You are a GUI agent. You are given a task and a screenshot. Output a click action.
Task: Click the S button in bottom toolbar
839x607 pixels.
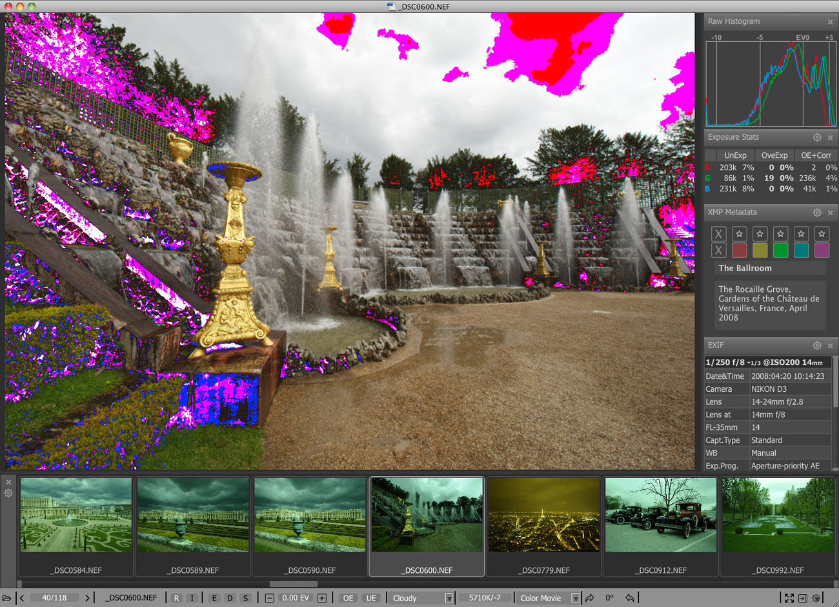click(245, 598)
